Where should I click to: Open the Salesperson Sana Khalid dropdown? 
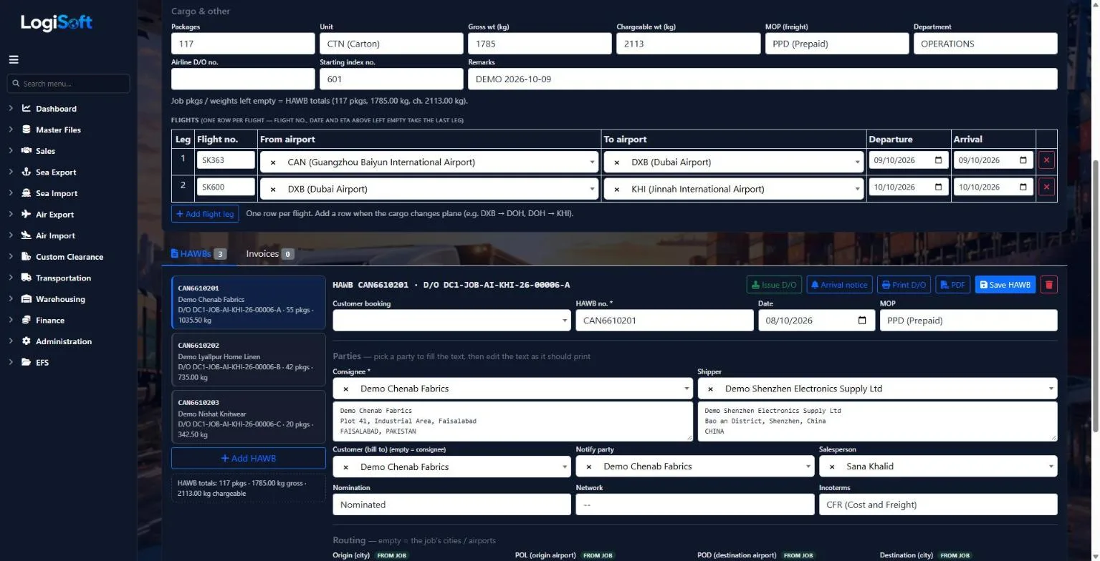click(x=938, y=467)
